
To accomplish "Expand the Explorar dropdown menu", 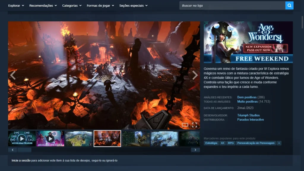I will pyautogui.click(x=16, y=6).
